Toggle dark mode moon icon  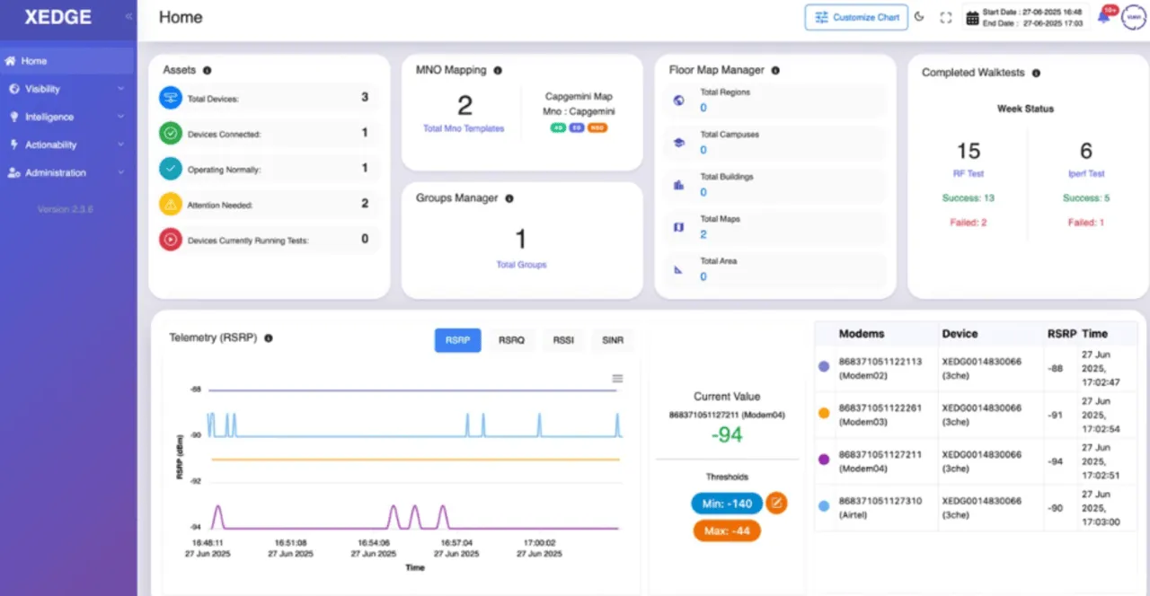click(x=919, y=17)
